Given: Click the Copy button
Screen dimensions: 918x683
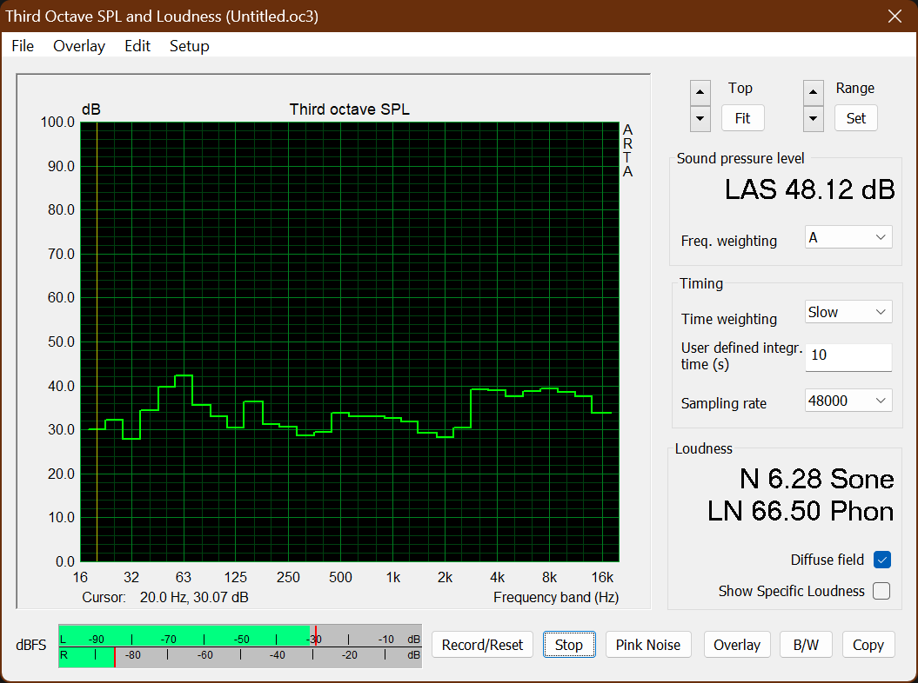Looking at the screenshot, I should pyautogui.click(x=868, y=645).
